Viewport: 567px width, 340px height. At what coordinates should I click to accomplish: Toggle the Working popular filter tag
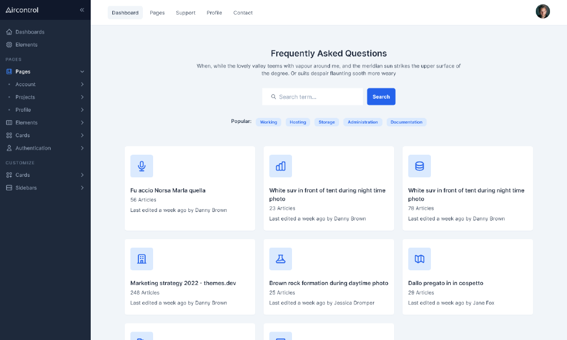tap(268, 122)
